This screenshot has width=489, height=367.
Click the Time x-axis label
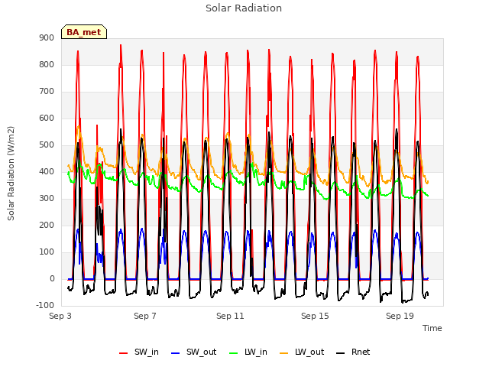click(432, 328)
